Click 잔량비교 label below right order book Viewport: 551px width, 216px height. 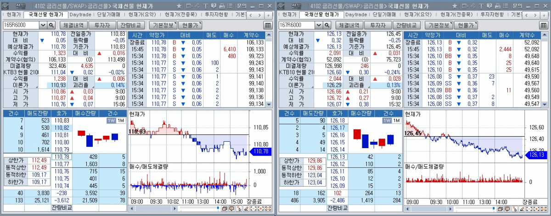(x=338, y=208)
